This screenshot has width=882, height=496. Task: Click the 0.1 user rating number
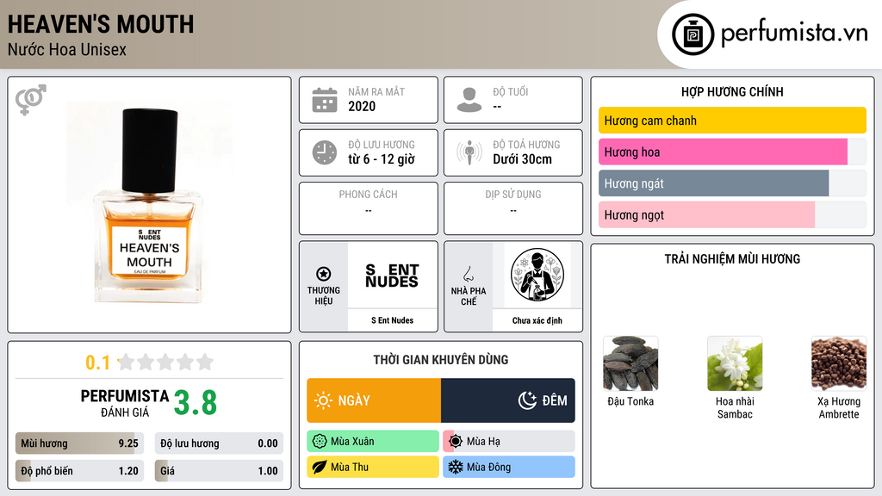pos(97,363)
